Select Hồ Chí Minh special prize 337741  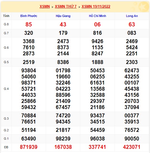click(x=97, y=147)
